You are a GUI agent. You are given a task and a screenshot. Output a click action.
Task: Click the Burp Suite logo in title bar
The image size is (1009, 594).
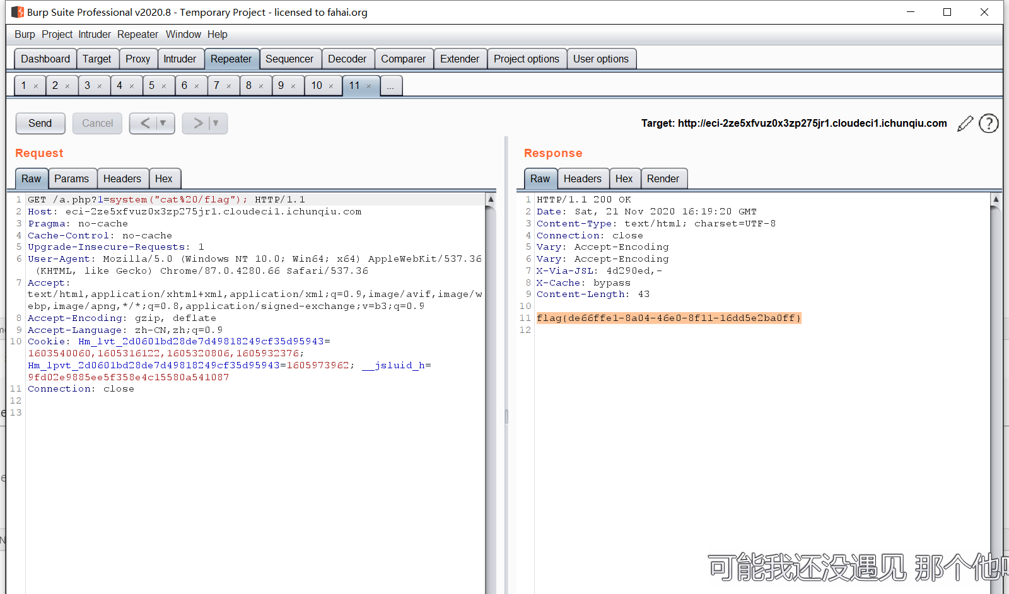pos(17,12)
